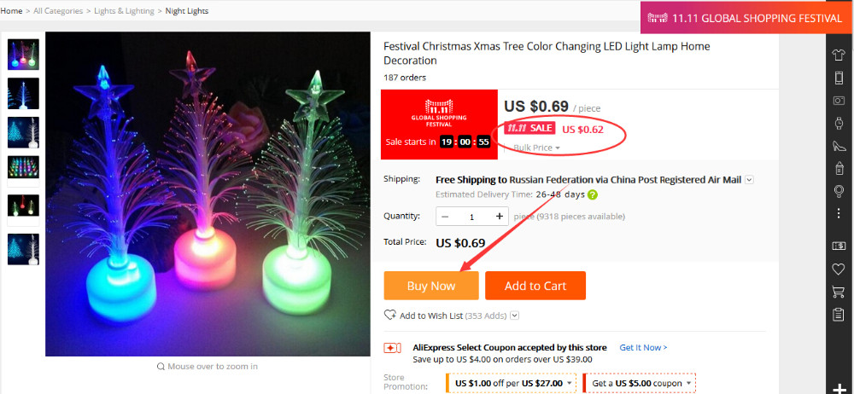Go to Lights & Lighting breadcrumb

click(x=123, y=11)
